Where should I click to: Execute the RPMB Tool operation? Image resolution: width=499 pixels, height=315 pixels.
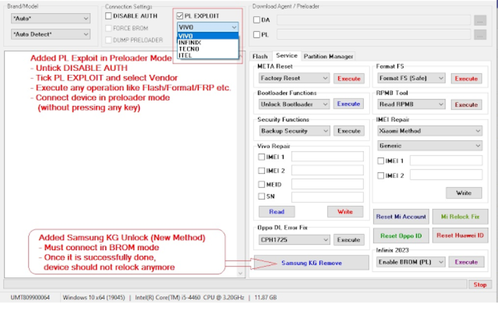(466, 105)
